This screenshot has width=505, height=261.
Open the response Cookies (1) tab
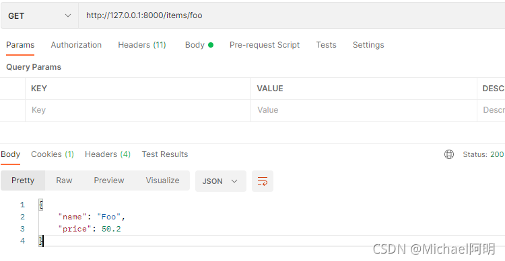point(53,154)
